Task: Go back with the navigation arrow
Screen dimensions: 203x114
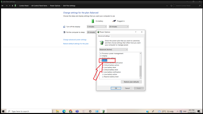Action: 3,6
